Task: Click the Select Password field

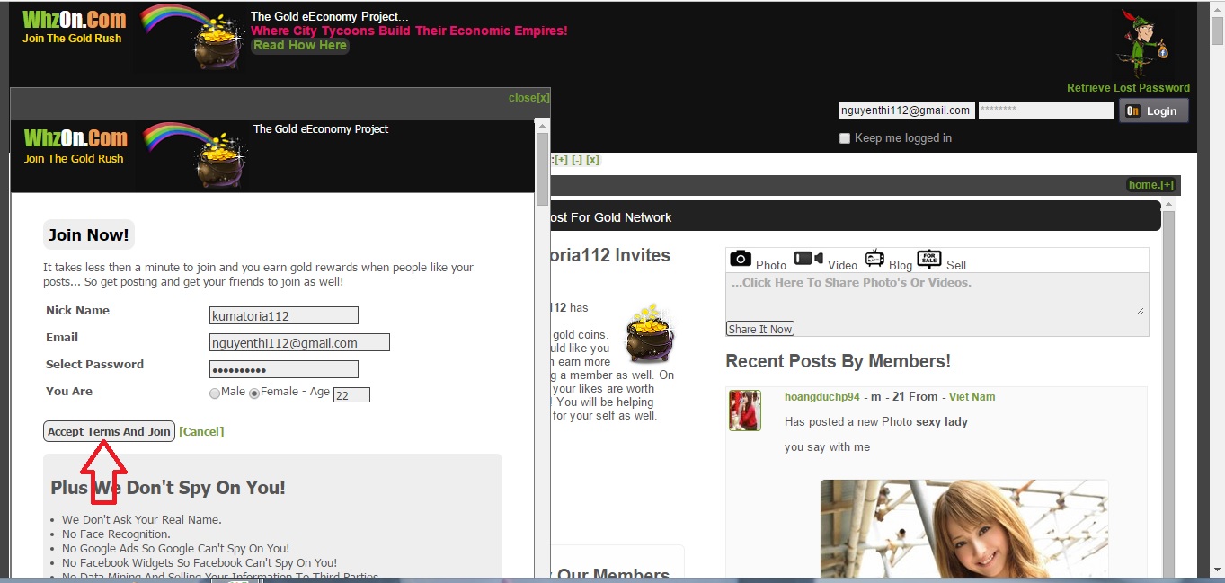Action: [283, 369]
